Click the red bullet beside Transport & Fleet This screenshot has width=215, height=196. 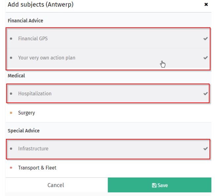[11, 168]
